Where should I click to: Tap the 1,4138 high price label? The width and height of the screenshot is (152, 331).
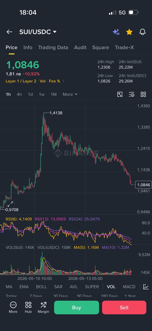56,113
